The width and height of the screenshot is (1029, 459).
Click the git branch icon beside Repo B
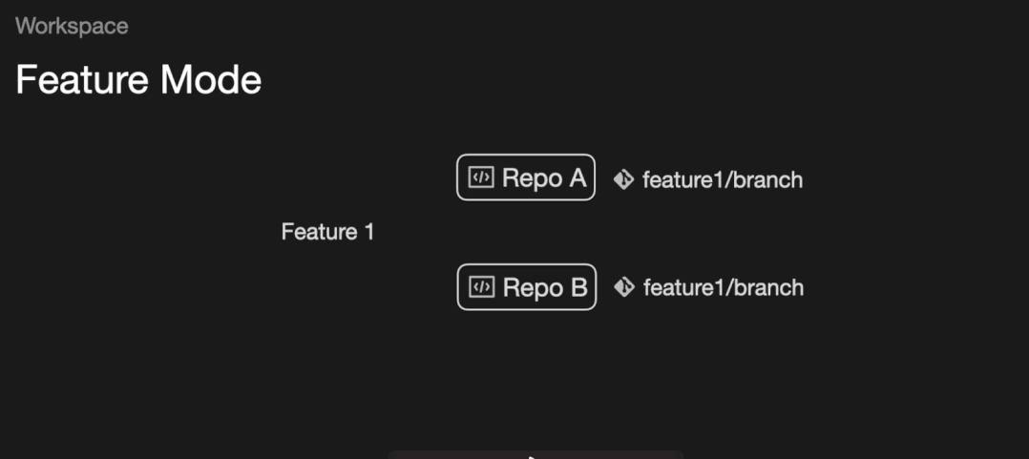tap(624, 287)
